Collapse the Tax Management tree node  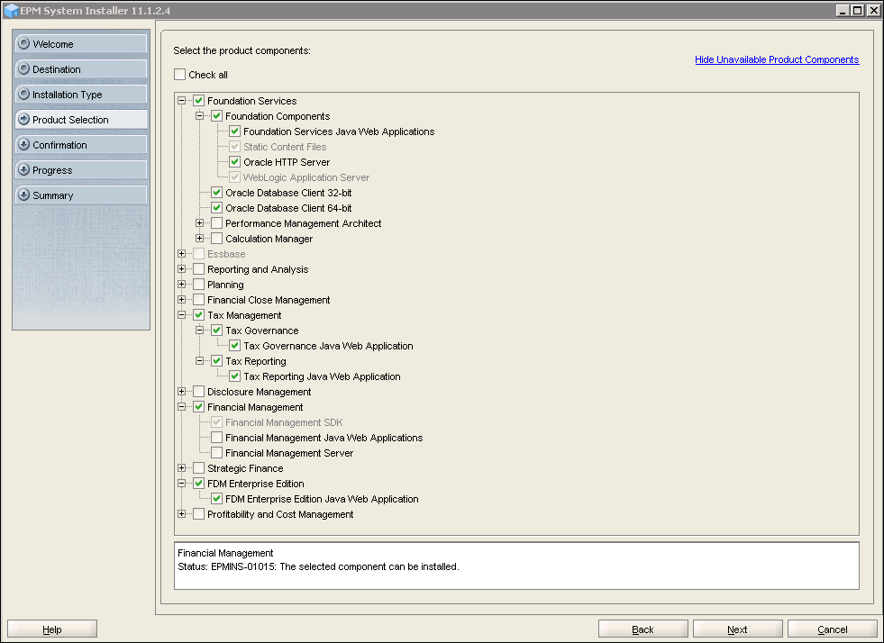(181, 315)
